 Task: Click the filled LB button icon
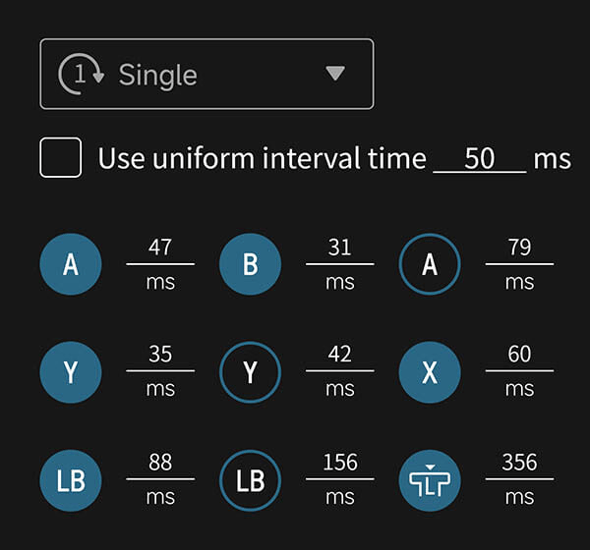click(71, 480)
